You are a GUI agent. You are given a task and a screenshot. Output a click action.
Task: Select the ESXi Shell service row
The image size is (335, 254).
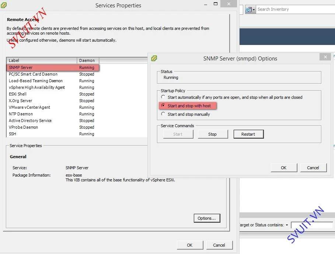(53, 94)
